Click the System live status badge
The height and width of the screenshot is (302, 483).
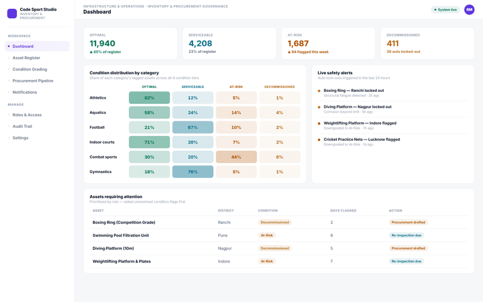[445, 10]
